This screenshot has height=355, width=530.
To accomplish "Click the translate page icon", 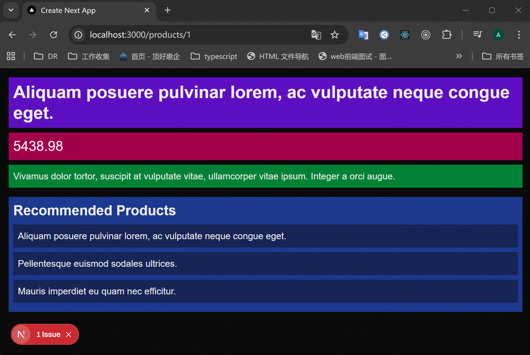I will [x=316, y=35].
